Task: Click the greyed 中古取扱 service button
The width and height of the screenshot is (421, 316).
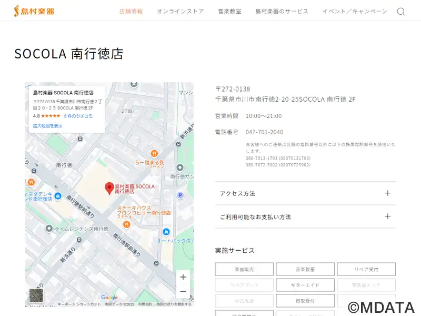Action: (244, 301)
